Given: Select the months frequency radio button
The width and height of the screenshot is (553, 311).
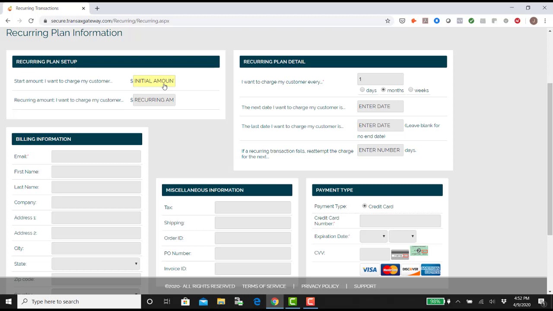Looking at the screenshot, I should pyautogui.click(x=383, y=90).
